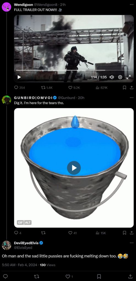
Task: Mute the trailer video volume
Action: point(112,77)
